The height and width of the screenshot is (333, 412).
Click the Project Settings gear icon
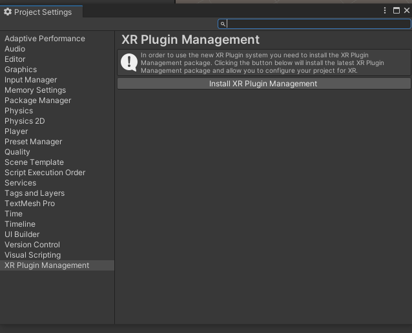[8, 12]
